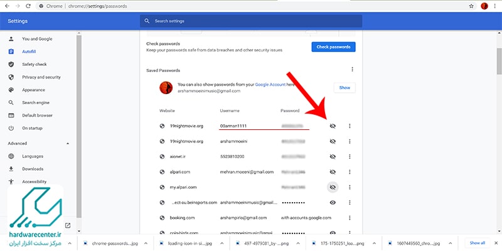The height and width of the screenshot is (251, 502).
Task: Click aionet.ir website link
Action: pos(178,156)
